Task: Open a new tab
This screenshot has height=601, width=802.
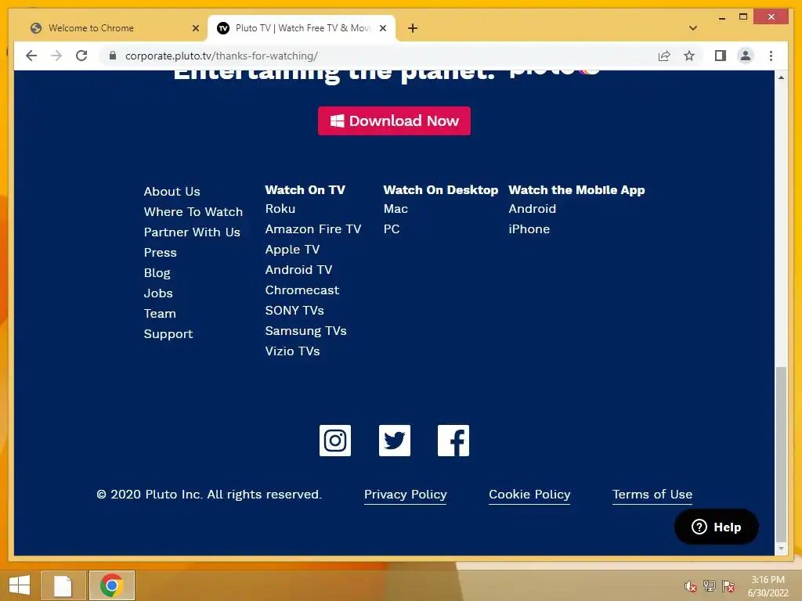Action: click(413, 28)
